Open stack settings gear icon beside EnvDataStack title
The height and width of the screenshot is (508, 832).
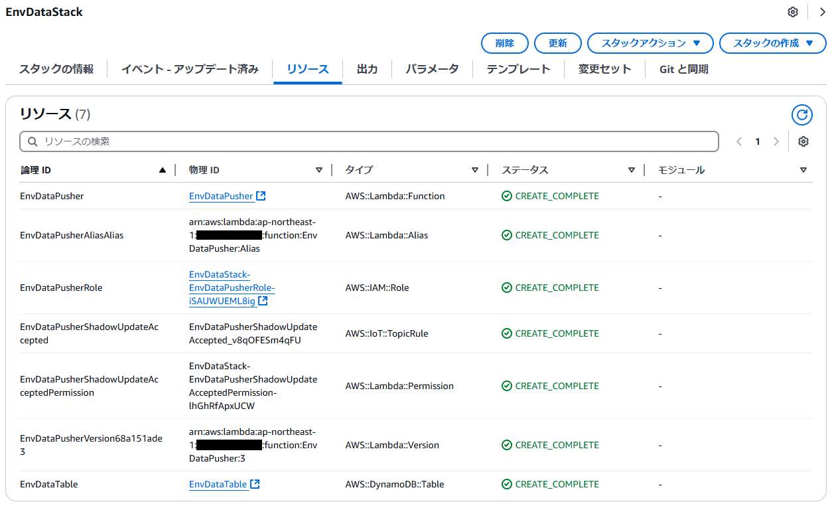click(x=793, y=12)
